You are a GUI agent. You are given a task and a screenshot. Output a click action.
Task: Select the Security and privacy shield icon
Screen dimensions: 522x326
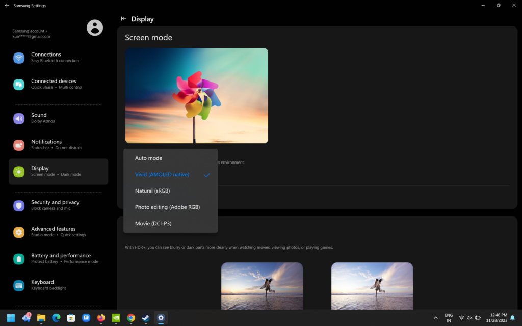pyautogui.click(x=19, y=205)
